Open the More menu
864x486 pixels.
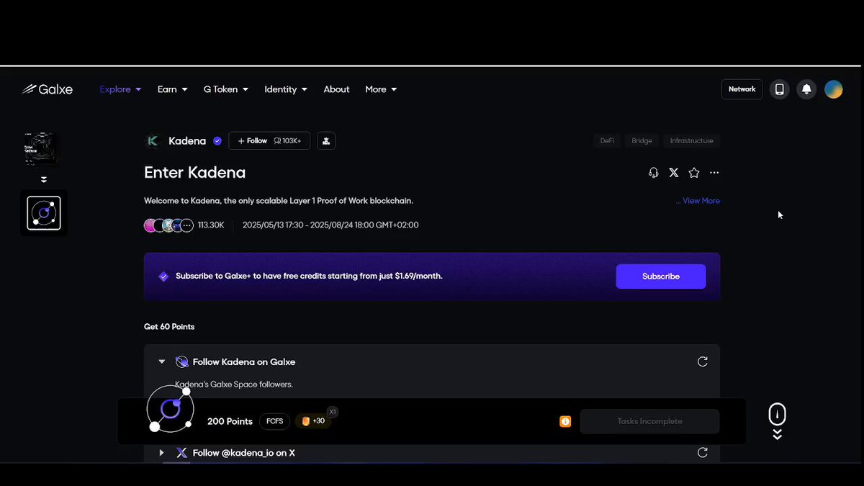click(x=381, y=89)
